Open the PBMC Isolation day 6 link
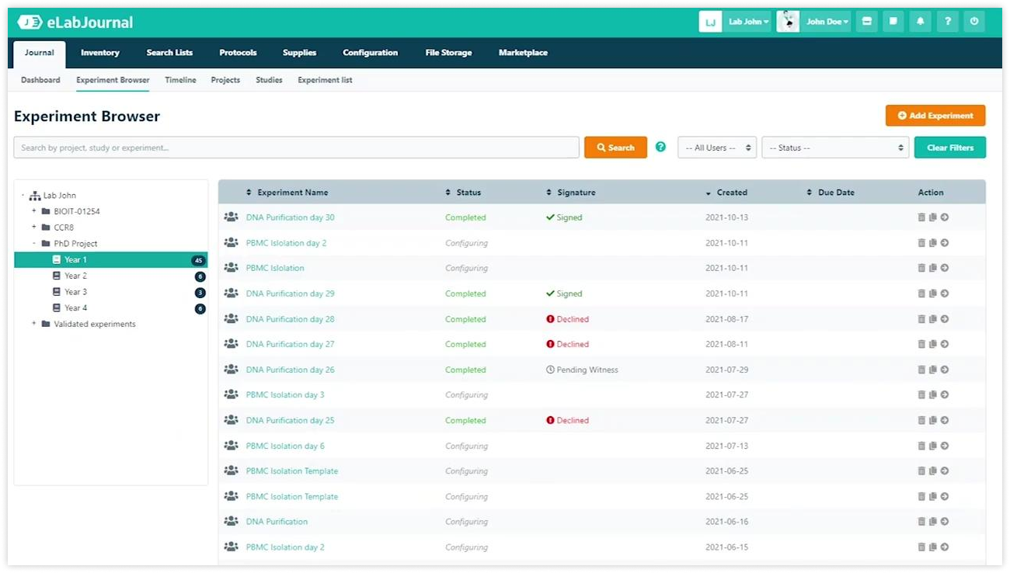 [285, 446]
